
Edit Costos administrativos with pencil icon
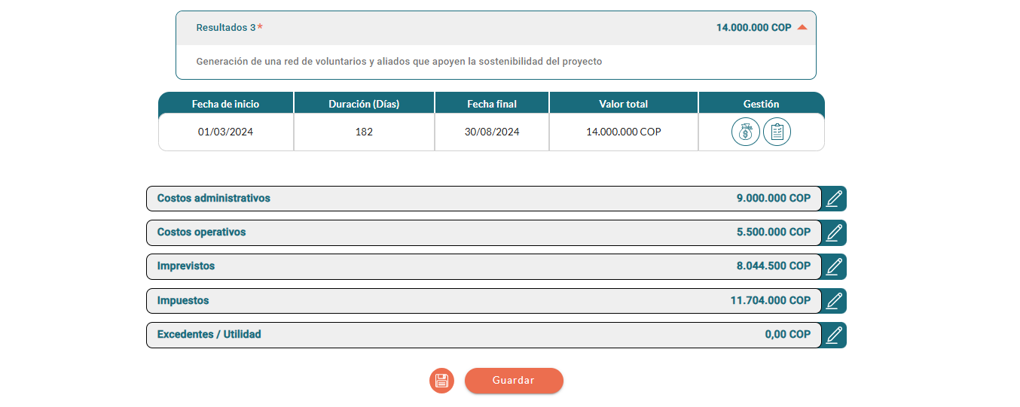click(x=833, y=199)
